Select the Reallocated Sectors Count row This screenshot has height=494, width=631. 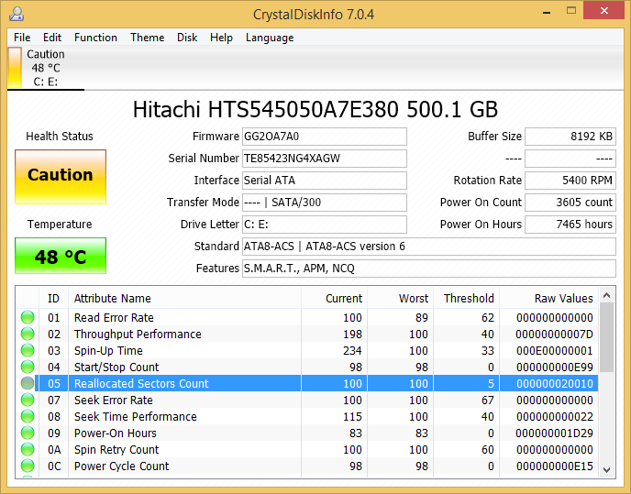click(307, 383)
